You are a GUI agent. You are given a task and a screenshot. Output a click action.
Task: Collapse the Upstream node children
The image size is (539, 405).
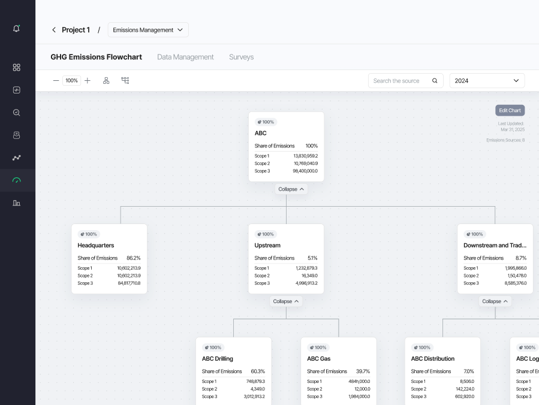tap(286, 301)
